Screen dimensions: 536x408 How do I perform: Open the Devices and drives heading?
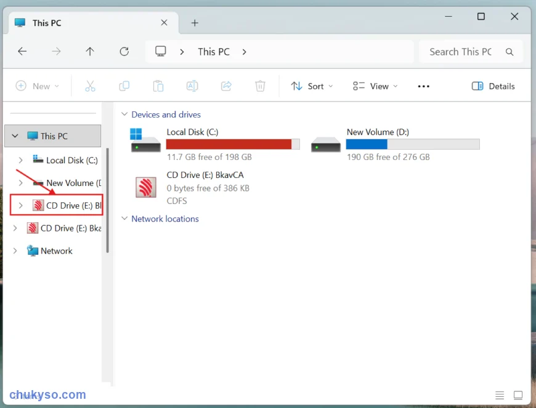(x=166, y=114)
